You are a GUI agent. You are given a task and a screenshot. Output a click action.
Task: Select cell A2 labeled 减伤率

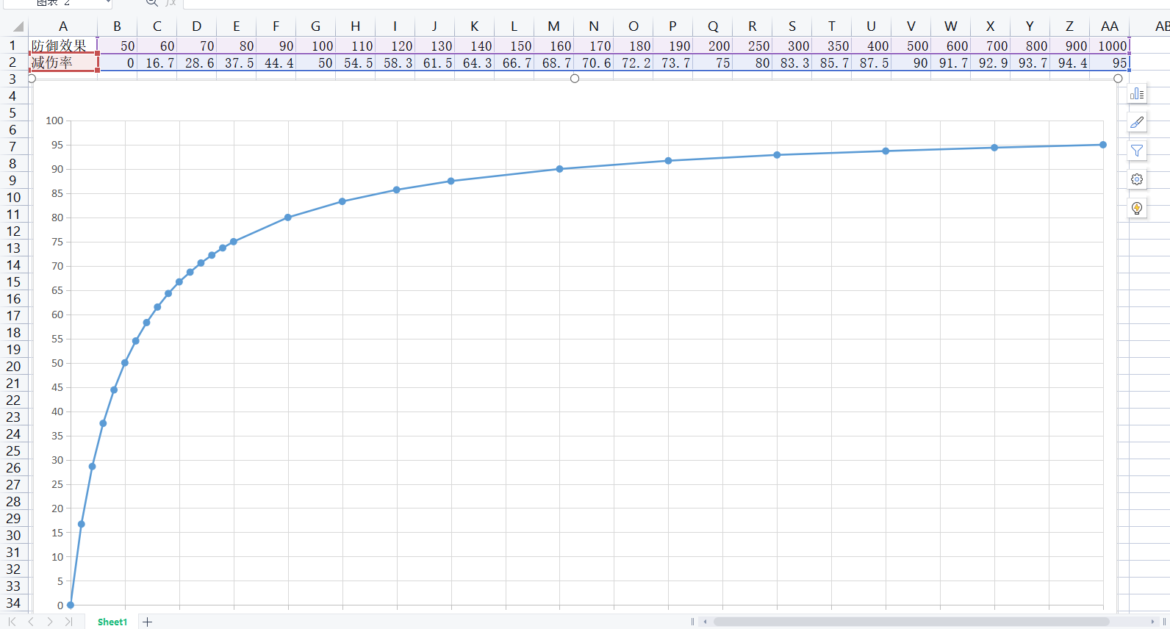click(63, 62)
